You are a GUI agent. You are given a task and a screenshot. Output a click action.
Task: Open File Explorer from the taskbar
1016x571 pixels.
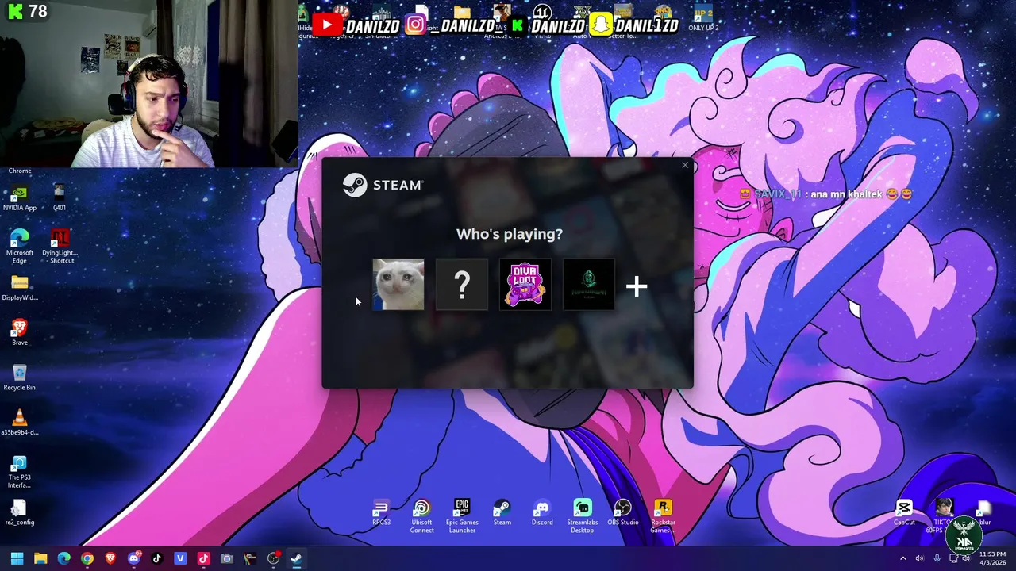click(x=40, y=558)
